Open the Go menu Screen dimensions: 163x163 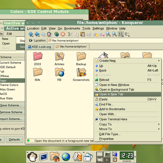tap(60, 29)
